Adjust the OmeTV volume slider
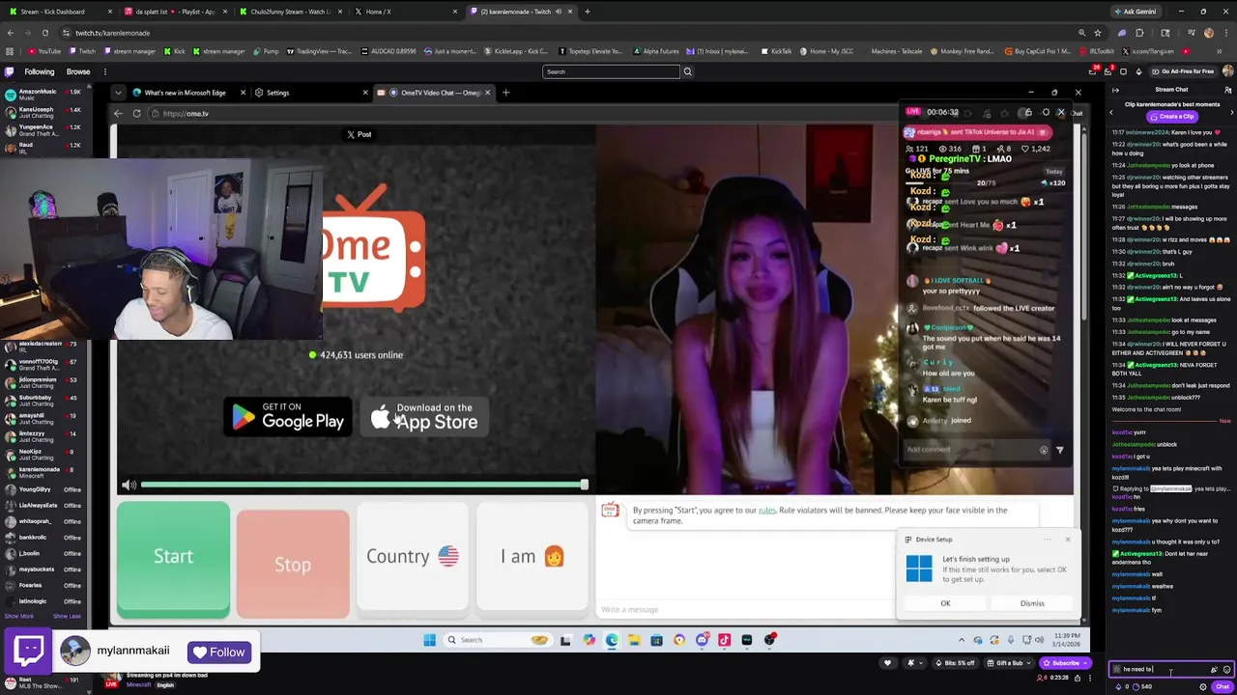This screenshot has width=1237, height=695. point(363,485)
